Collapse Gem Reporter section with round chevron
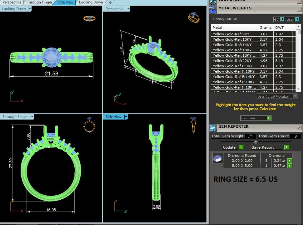The width and height of the screenshot is (304, 225). click(x=256, y=142)
